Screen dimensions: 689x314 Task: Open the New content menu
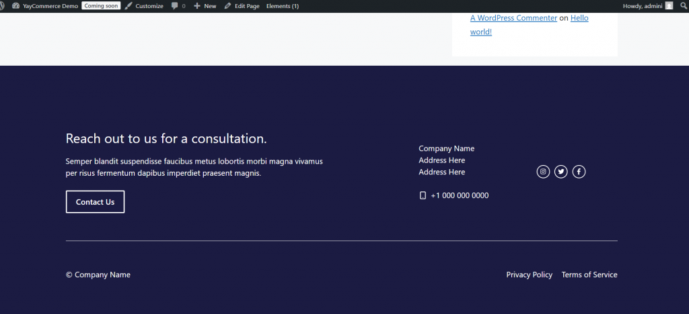click(205, 6)
